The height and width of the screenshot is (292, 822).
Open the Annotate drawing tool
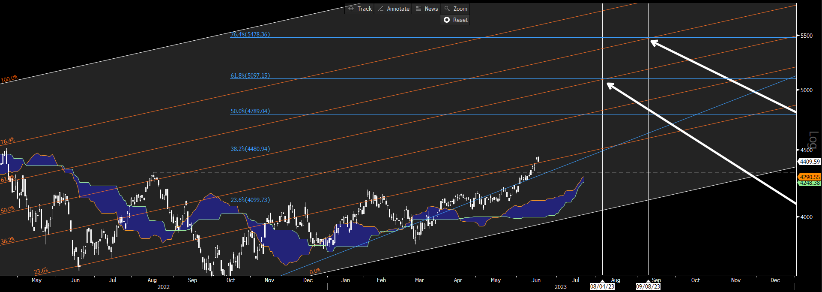[393, 9]
